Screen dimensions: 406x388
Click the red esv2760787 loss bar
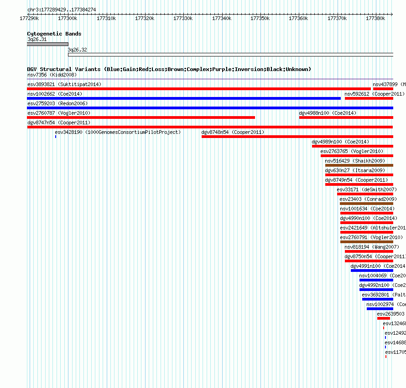141,117
